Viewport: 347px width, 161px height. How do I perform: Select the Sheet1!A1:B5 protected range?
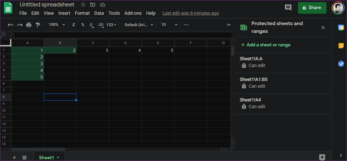tap(283, 83)
